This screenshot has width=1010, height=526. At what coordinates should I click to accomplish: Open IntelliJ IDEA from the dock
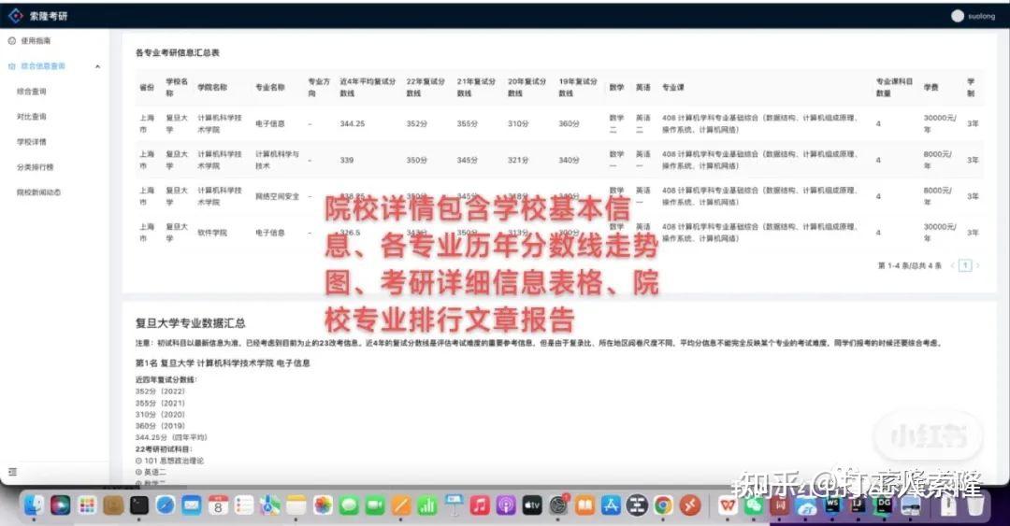click(x=858, y=505)
